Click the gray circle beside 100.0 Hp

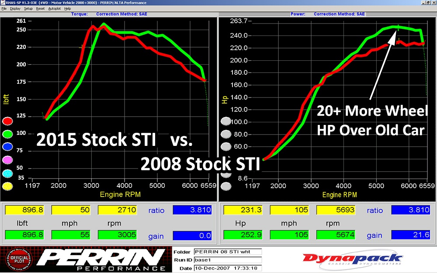[x=226, y=121]
